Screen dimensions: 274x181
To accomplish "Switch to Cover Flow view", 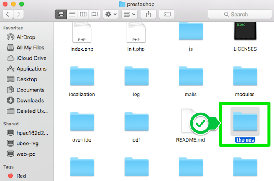I will pos(94,14).
